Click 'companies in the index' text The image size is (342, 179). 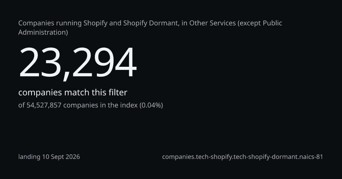coord(100,105)
